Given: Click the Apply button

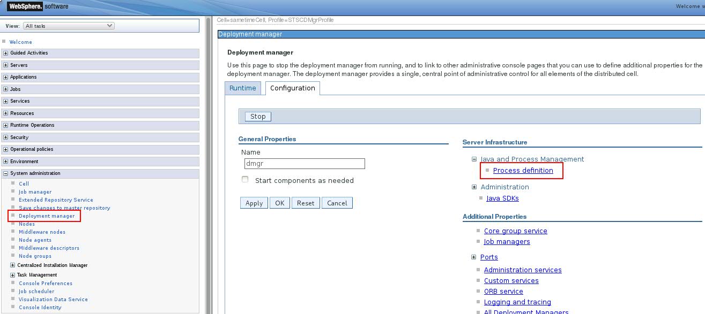Looking at the screenshot, I should [254, 203].
